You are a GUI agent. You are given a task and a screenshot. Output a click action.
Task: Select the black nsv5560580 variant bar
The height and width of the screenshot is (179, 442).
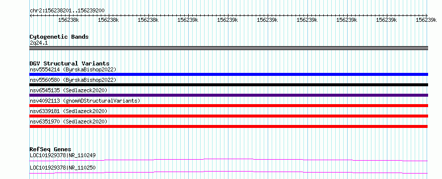[228, 85]
